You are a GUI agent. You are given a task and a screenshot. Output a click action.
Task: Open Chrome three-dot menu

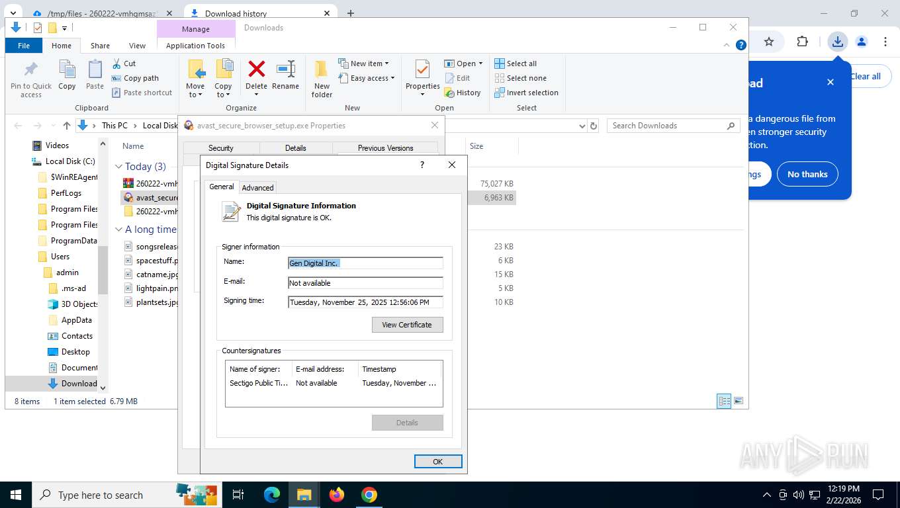885,42
